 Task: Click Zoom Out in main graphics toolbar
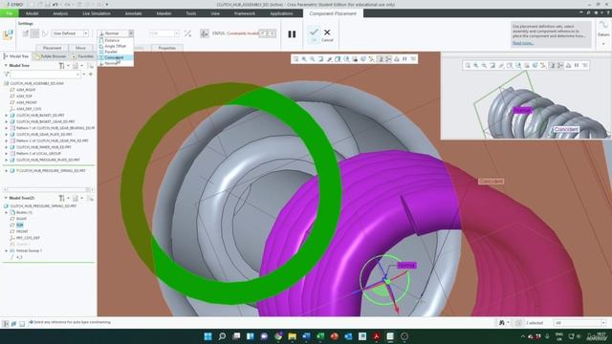(x=313, y=59)
